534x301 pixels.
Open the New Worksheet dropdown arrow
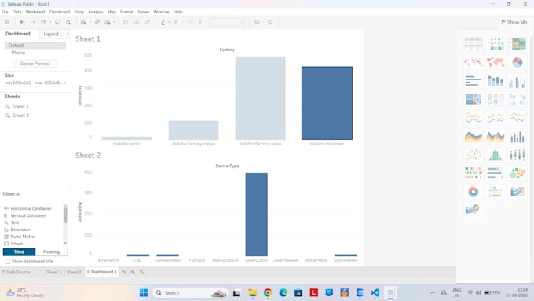pyautogui.click(x=90, y=22)
